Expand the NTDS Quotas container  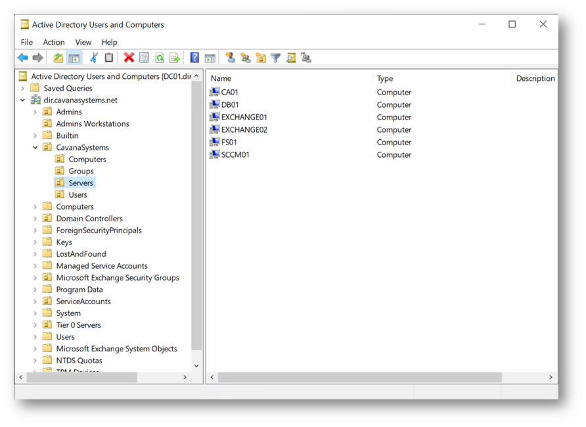click(x=35, y=361)
